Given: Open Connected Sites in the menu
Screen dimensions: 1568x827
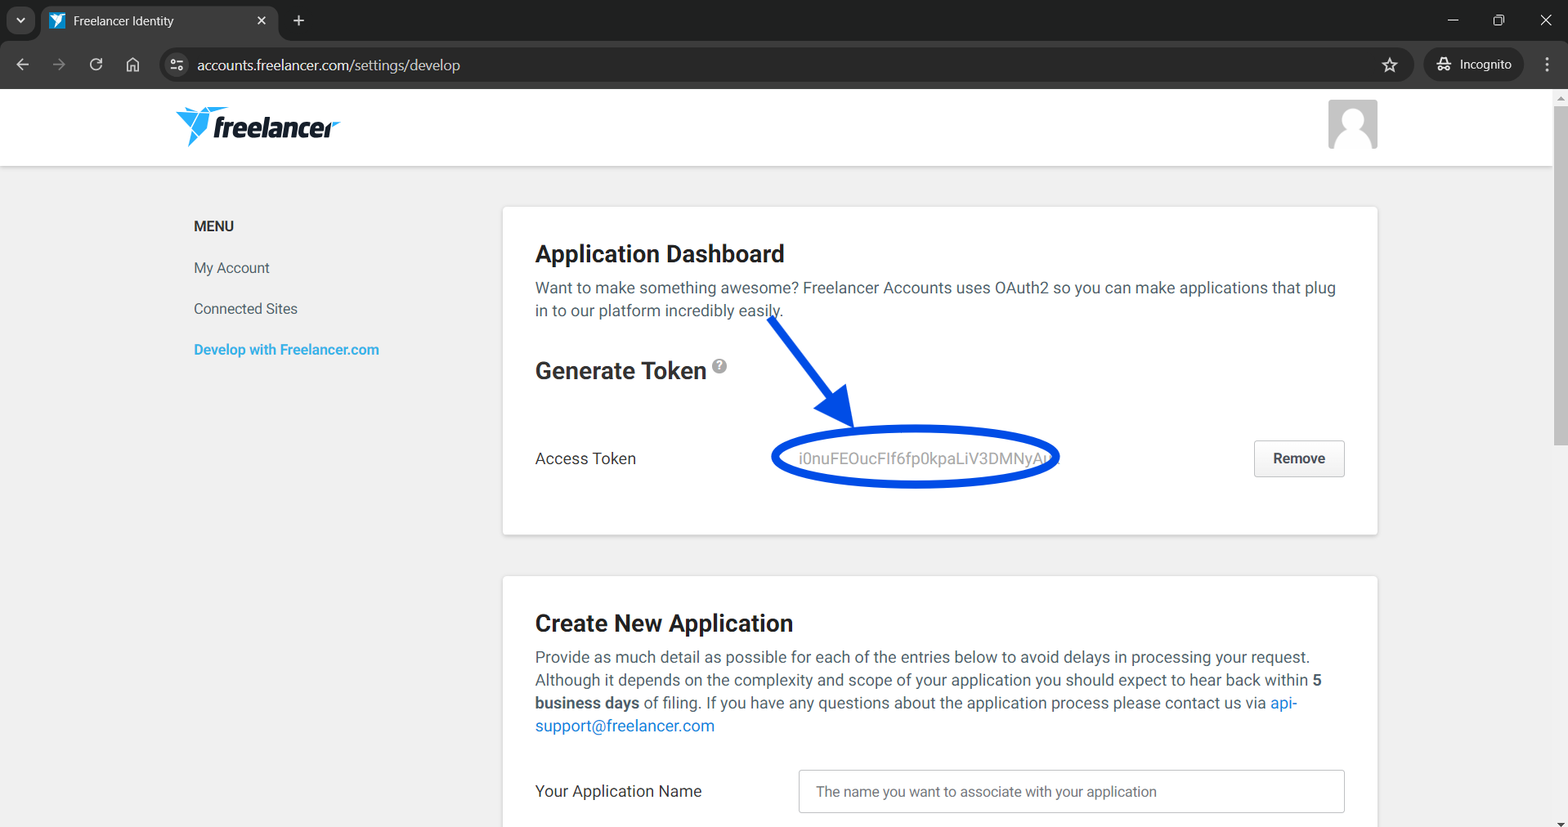Looking at the screenshot, I should (245, 309).
